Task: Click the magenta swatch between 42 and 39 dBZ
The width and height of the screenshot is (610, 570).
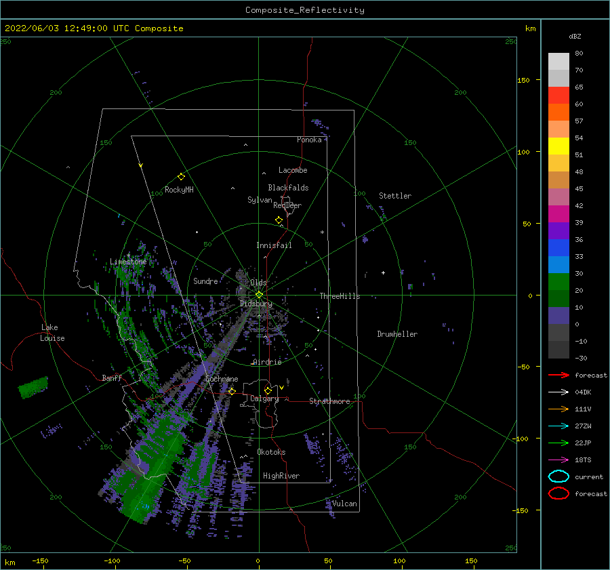Action: click(558, 214)
